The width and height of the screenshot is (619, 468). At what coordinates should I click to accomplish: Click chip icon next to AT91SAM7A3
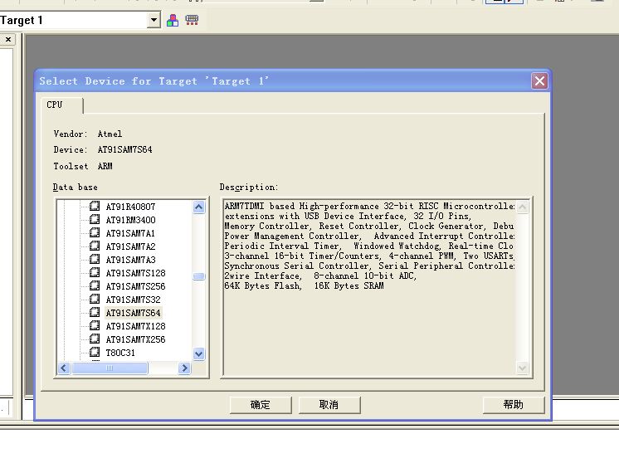coord(95,259)
